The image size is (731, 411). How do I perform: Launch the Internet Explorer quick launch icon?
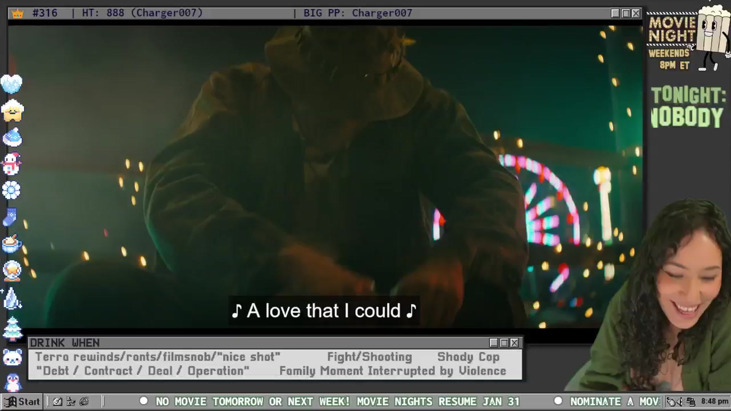(84, 401)
